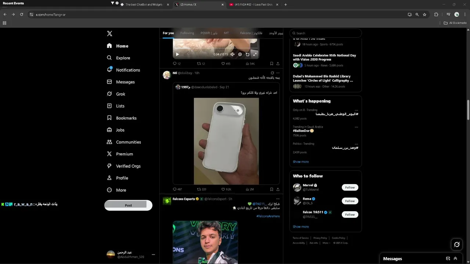Open the floating Grok button
470x264 pixels.
457,244
